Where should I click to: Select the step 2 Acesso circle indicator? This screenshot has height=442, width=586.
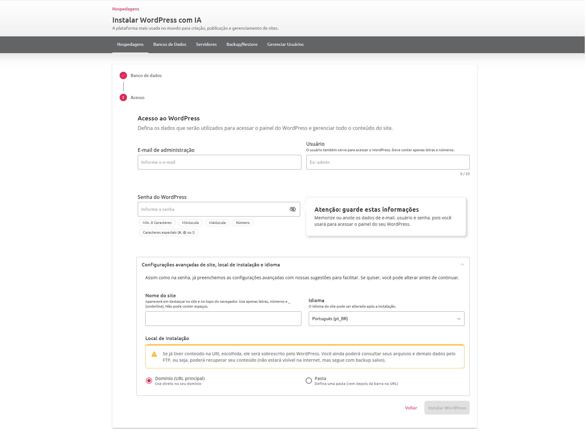tap(123, 97)
